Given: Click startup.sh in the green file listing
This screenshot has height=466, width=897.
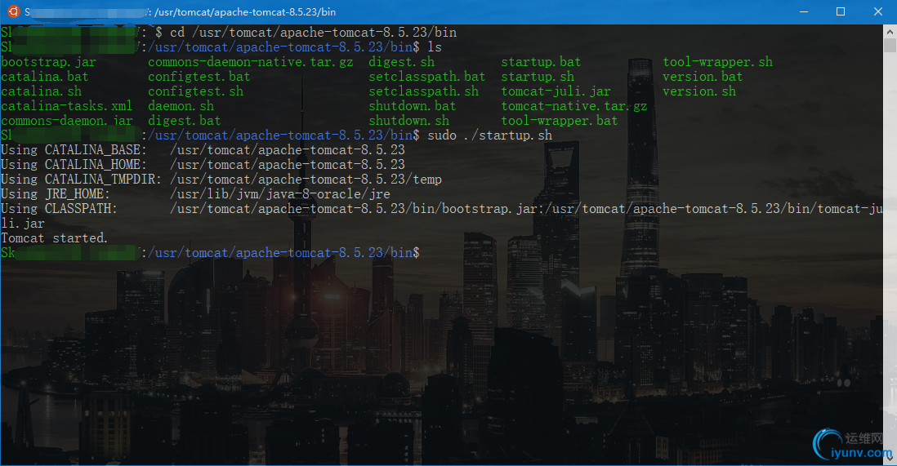Looking at the screenshot, I should 538,77.
